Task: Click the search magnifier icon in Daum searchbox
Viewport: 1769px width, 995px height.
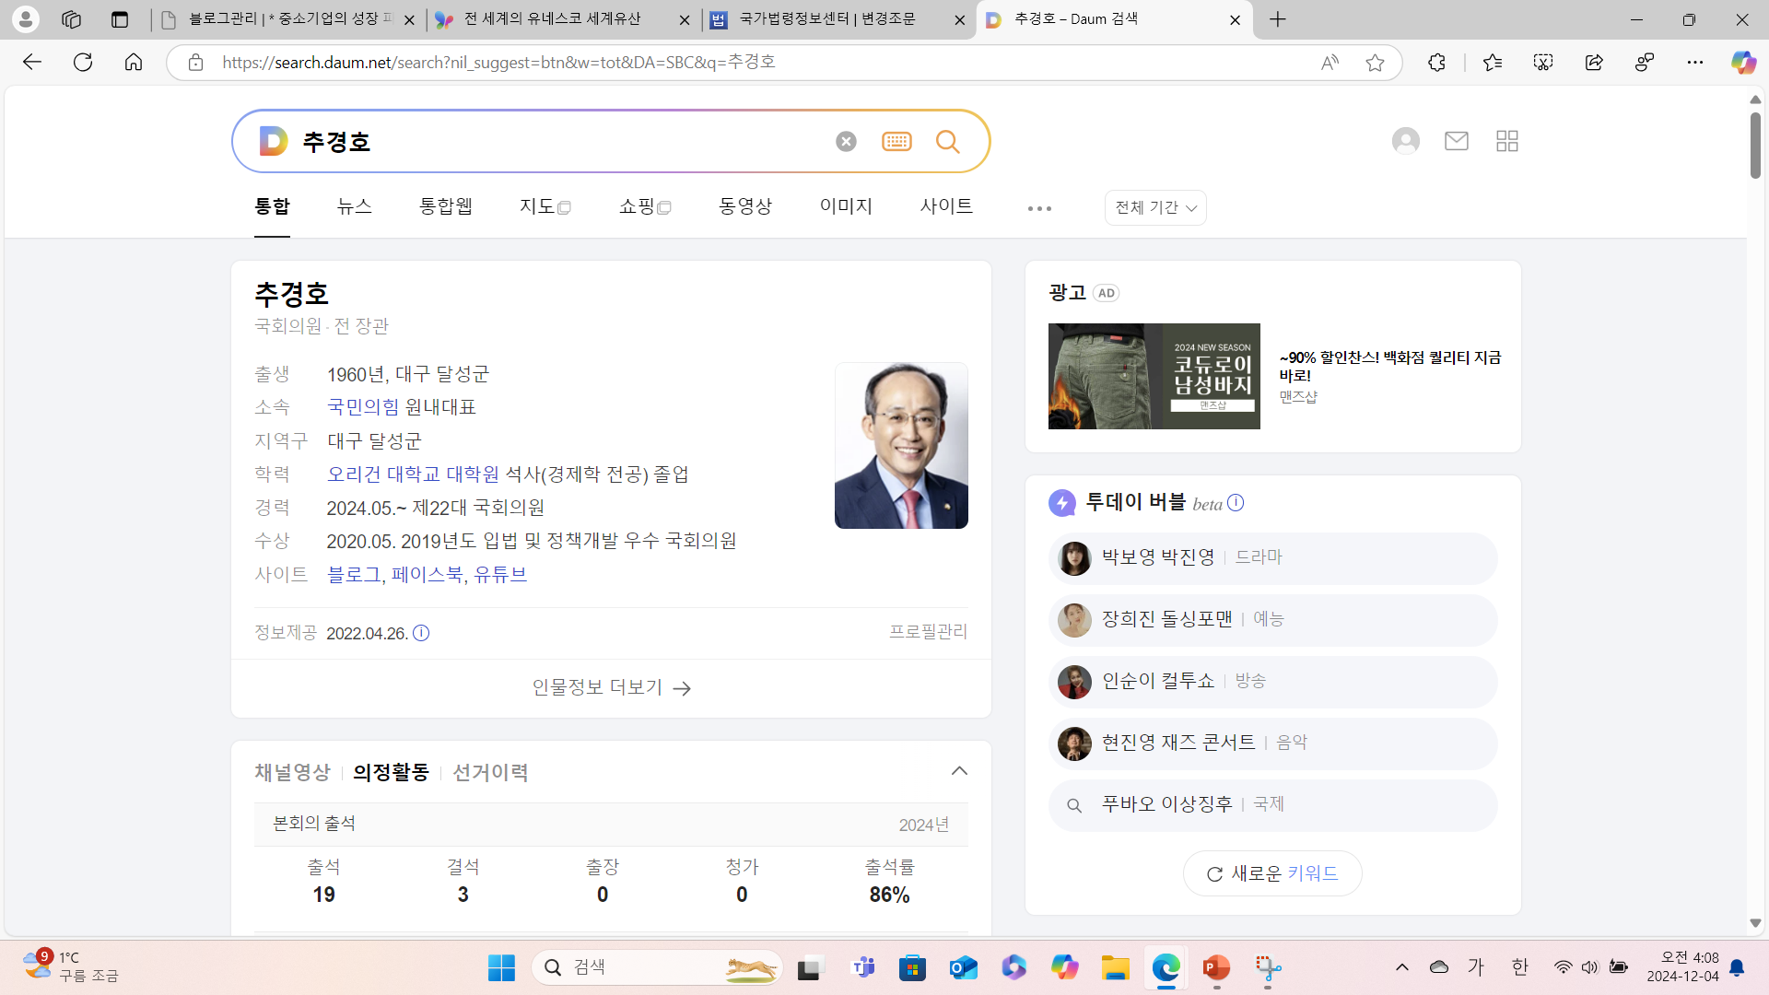Action: tap(947, 141)
